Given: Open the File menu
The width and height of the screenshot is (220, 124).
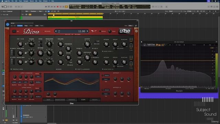Looking at the screenshot, I should tap(12, 1).
